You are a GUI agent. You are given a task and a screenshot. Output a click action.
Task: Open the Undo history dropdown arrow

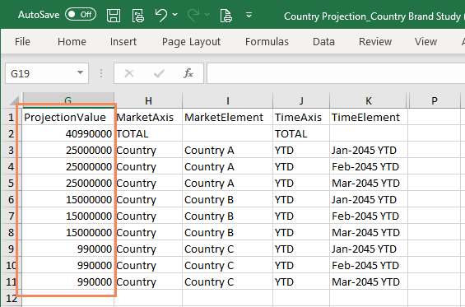pyautogui.click(x=175, y=14)
